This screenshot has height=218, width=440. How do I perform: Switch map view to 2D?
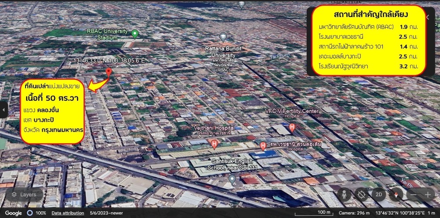pos(379,195)
